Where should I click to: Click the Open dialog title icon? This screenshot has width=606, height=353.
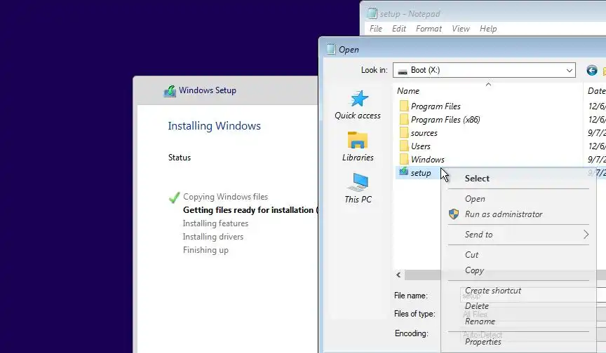[331, 50]
